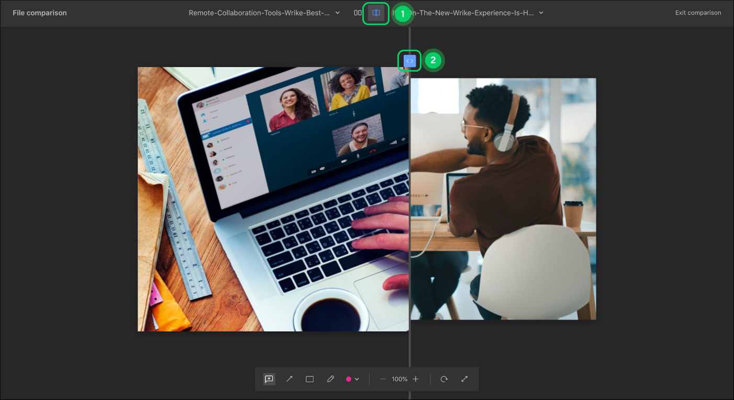This screenshot has height=400, width=734.
Task: Switch to side-by-side comparison view
Action: 358,13
